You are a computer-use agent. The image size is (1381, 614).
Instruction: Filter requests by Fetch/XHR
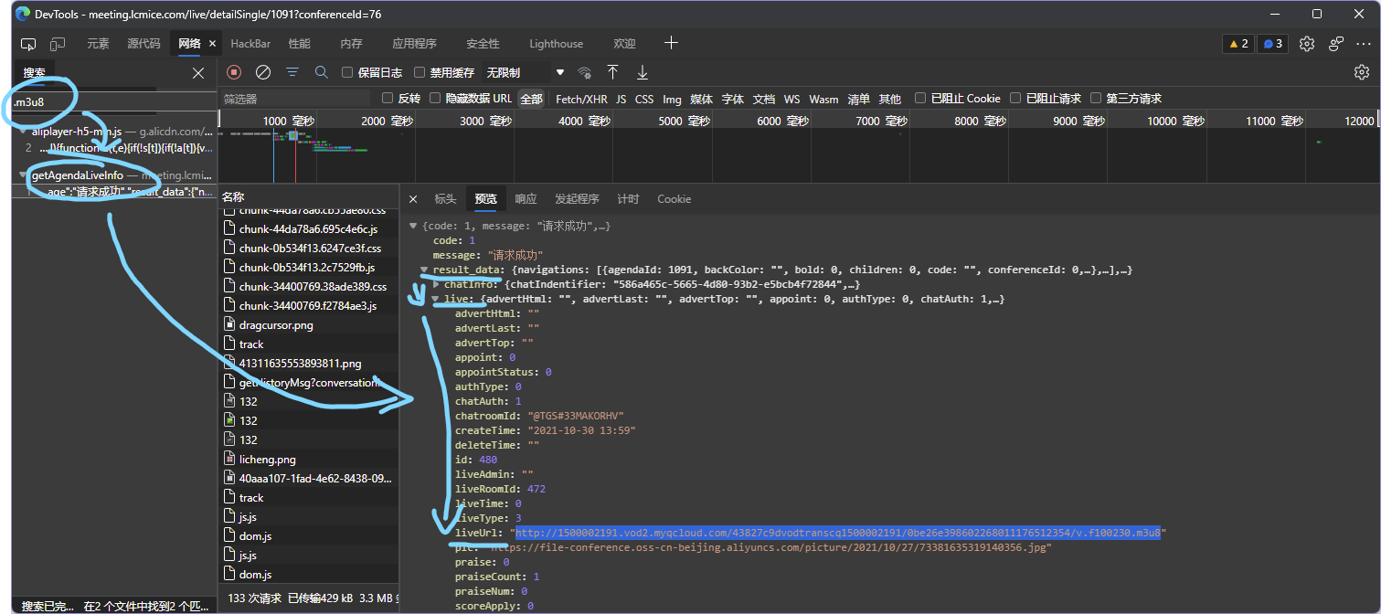581,99
